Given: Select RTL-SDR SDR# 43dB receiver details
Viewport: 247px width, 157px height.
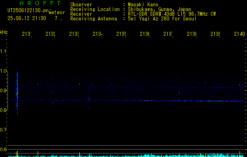Looking at the screenshot, I should point(172,14).
